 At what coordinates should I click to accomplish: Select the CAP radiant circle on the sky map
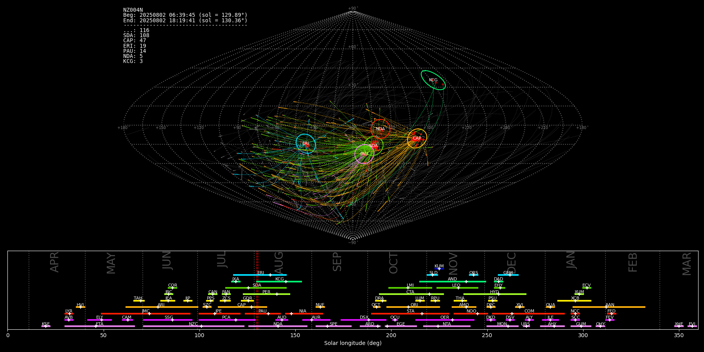[417, 138]
